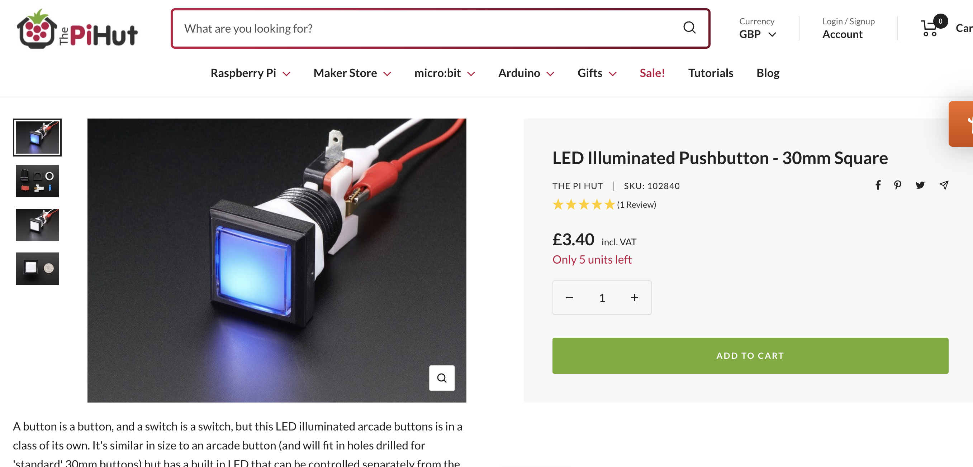Expand the Raspberry Pi menu
Image resolution: width=973 pixels, height=467 pixels.
(251, 73)
